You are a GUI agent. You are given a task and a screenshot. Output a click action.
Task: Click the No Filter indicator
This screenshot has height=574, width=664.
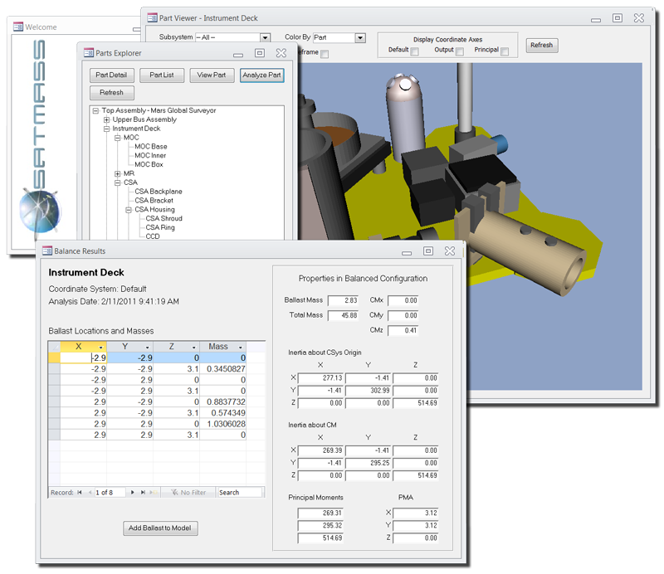tap(188, 493)
